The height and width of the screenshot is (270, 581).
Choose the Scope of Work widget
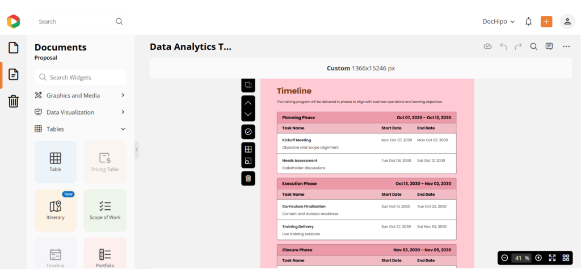105,210
